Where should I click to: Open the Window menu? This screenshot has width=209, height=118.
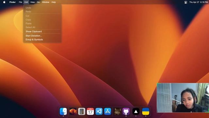point(46,2)
